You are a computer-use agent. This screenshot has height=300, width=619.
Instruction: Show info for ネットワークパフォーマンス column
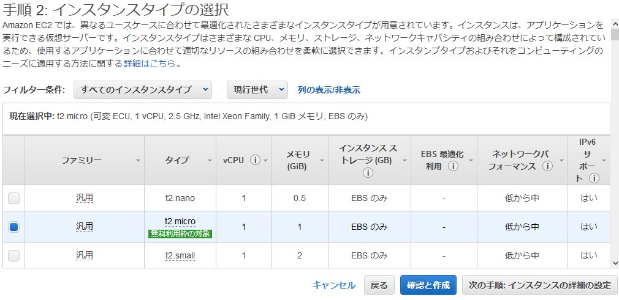[x=547, y=166]
